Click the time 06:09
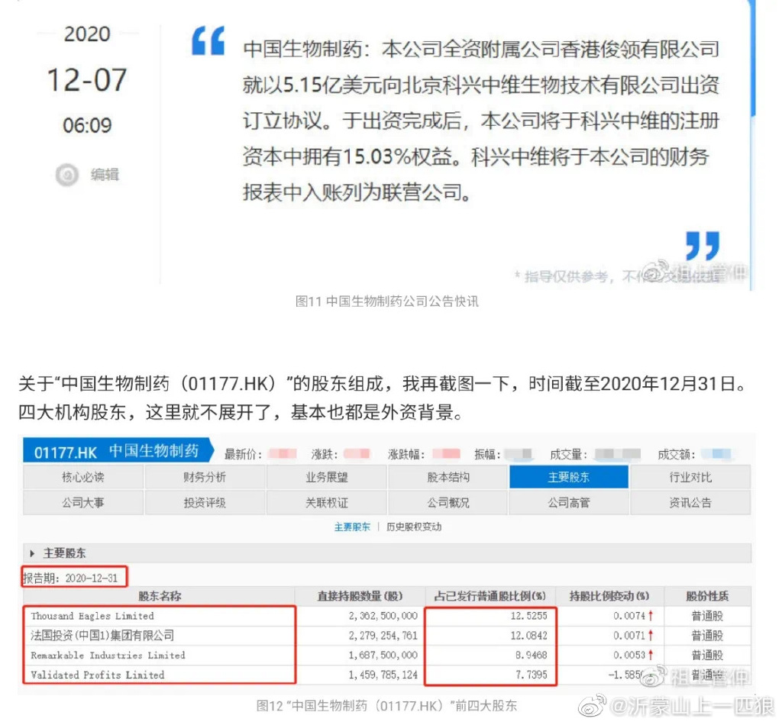Screen dimensions: 782x725 [x=87, y=125]
